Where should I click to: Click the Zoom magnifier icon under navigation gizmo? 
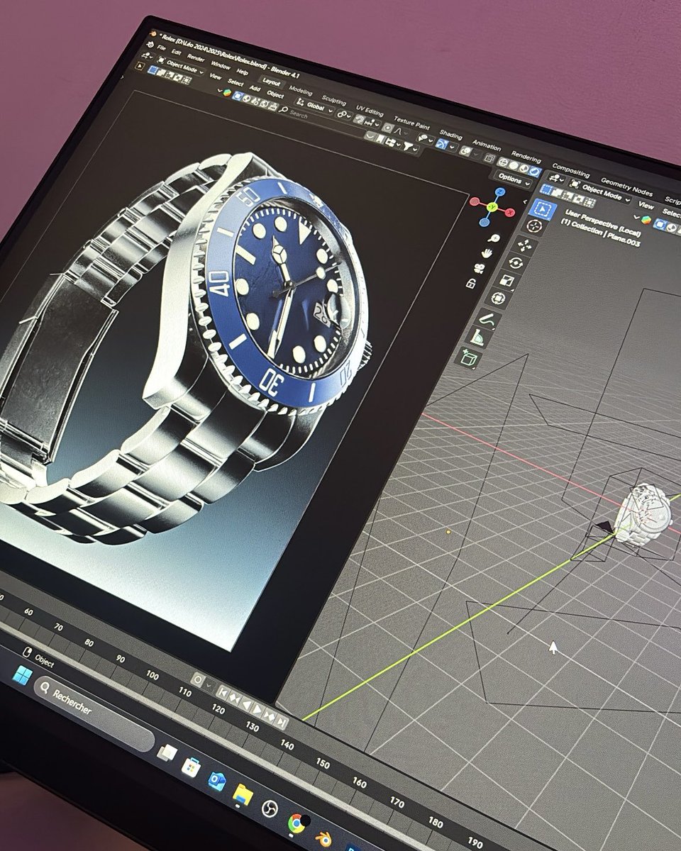494,239
